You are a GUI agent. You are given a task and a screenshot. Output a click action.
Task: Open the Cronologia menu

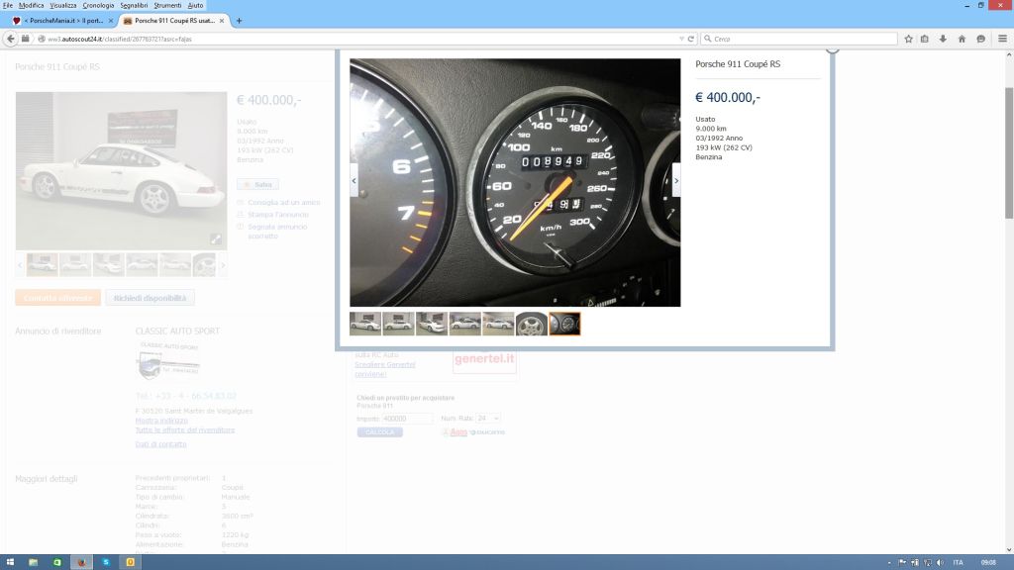98,5
